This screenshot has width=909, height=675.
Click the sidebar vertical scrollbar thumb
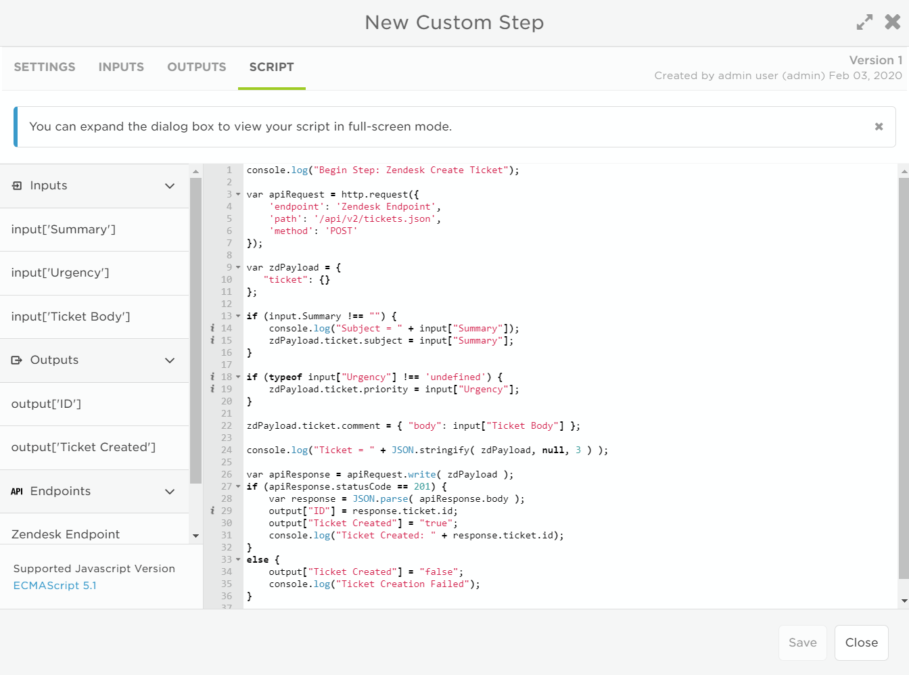195,331
